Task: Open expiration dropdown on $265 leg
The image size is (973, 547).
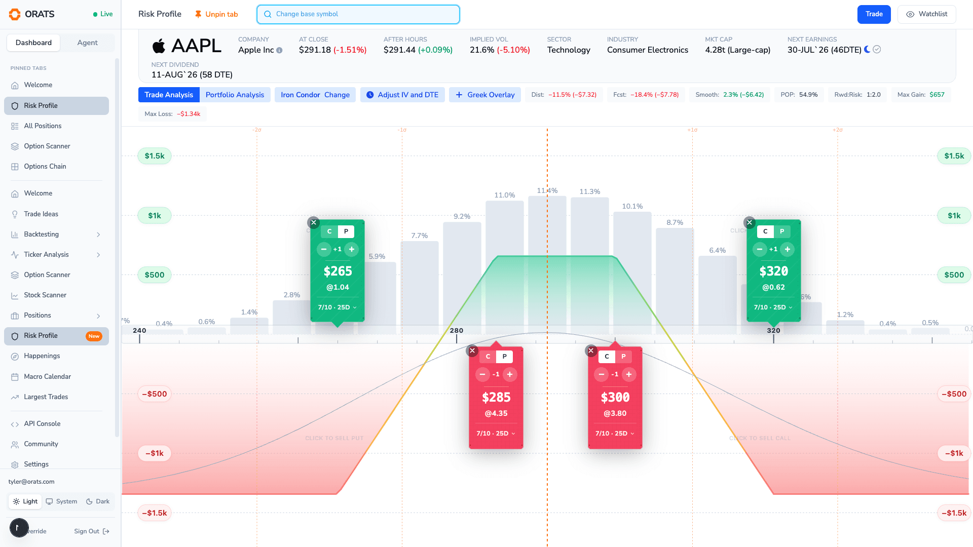Action: (338, 307)
